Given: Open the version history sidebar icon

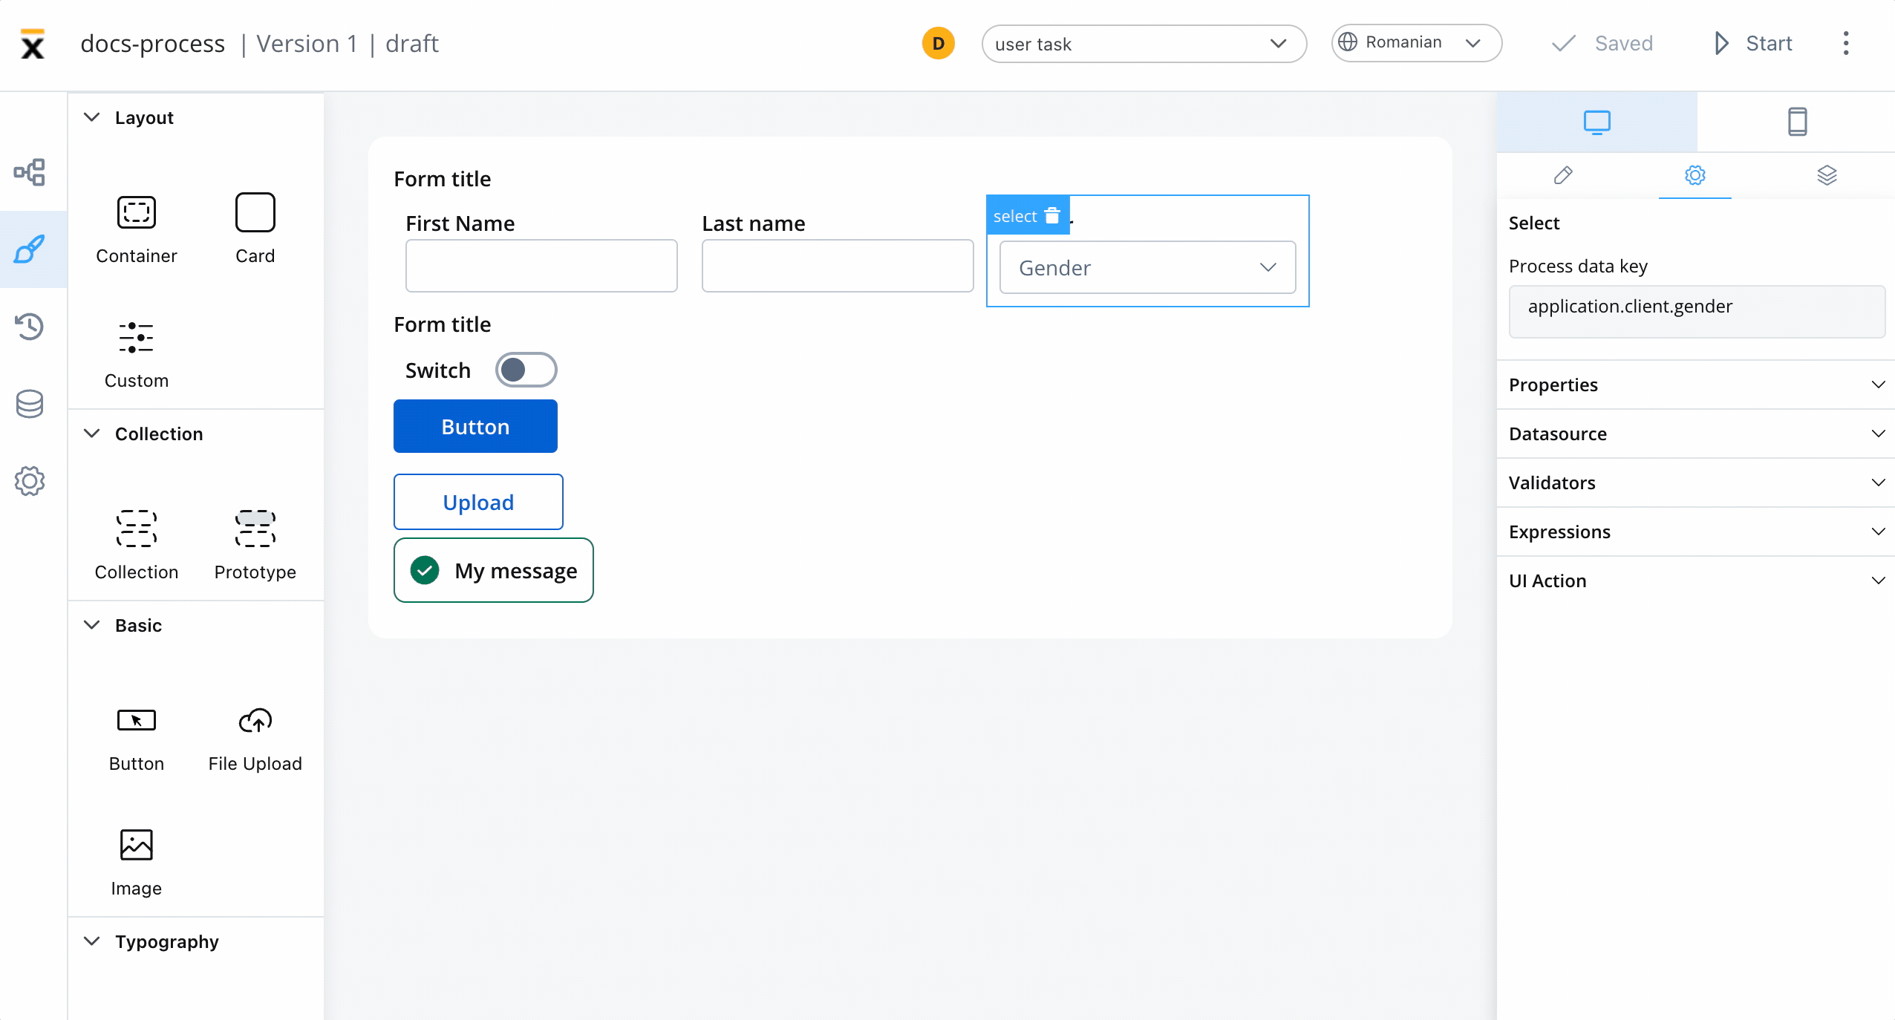Looking at the screenshot, I should click(30, 327).
